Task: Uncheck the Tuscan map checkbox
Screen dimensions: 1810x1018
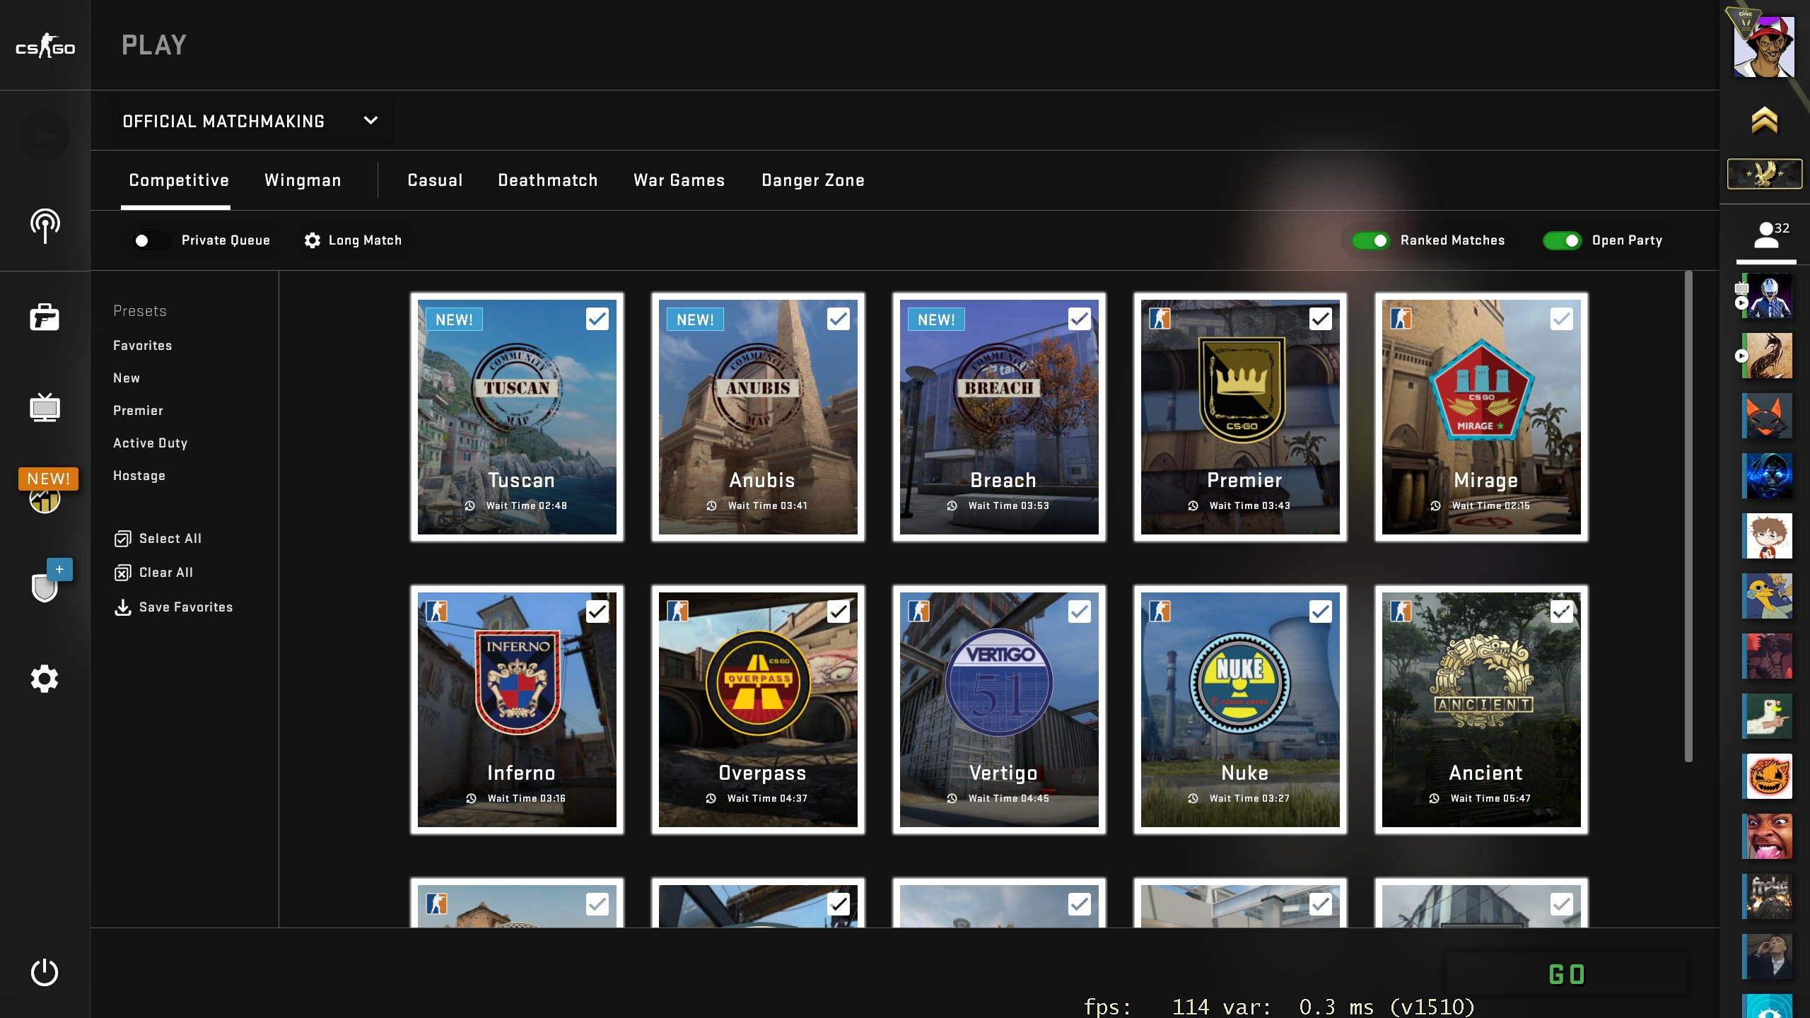Action: (x=597, y=319)
